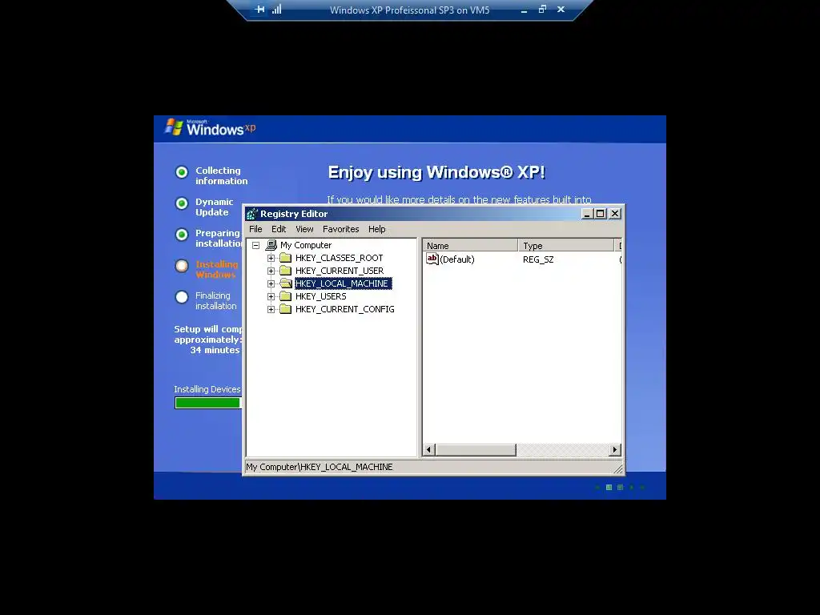The width and height of the screenshot is (820, 615).
Task: Click the Registry Editor title bar icon
Action: 252,213
